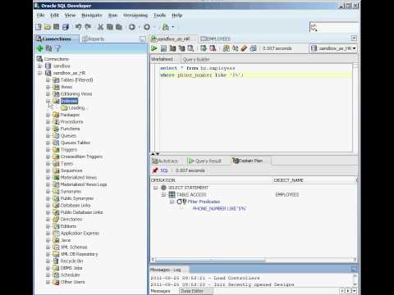Click the Forward navigation round arrow

[147, 27]
